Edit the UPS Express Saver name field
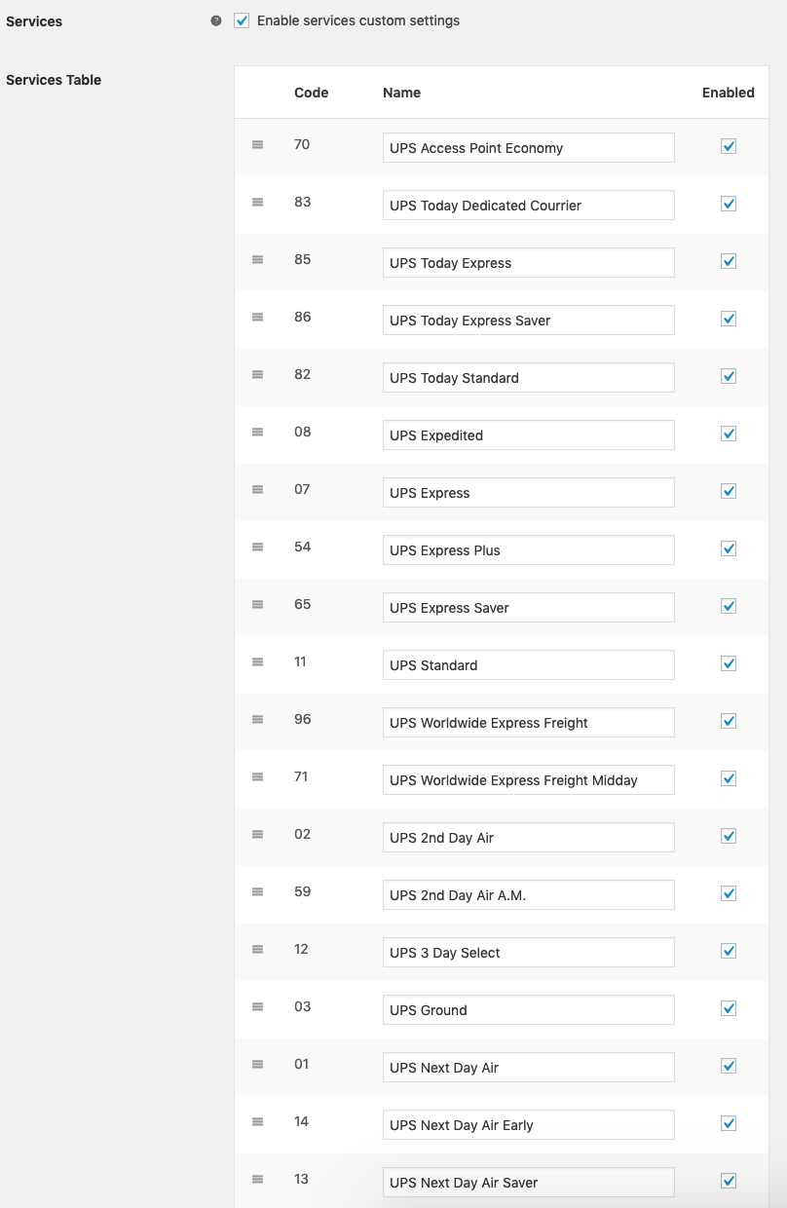The width and height of the screenshot is (787, 1208). pyautogui.click(x=528, y=607)
